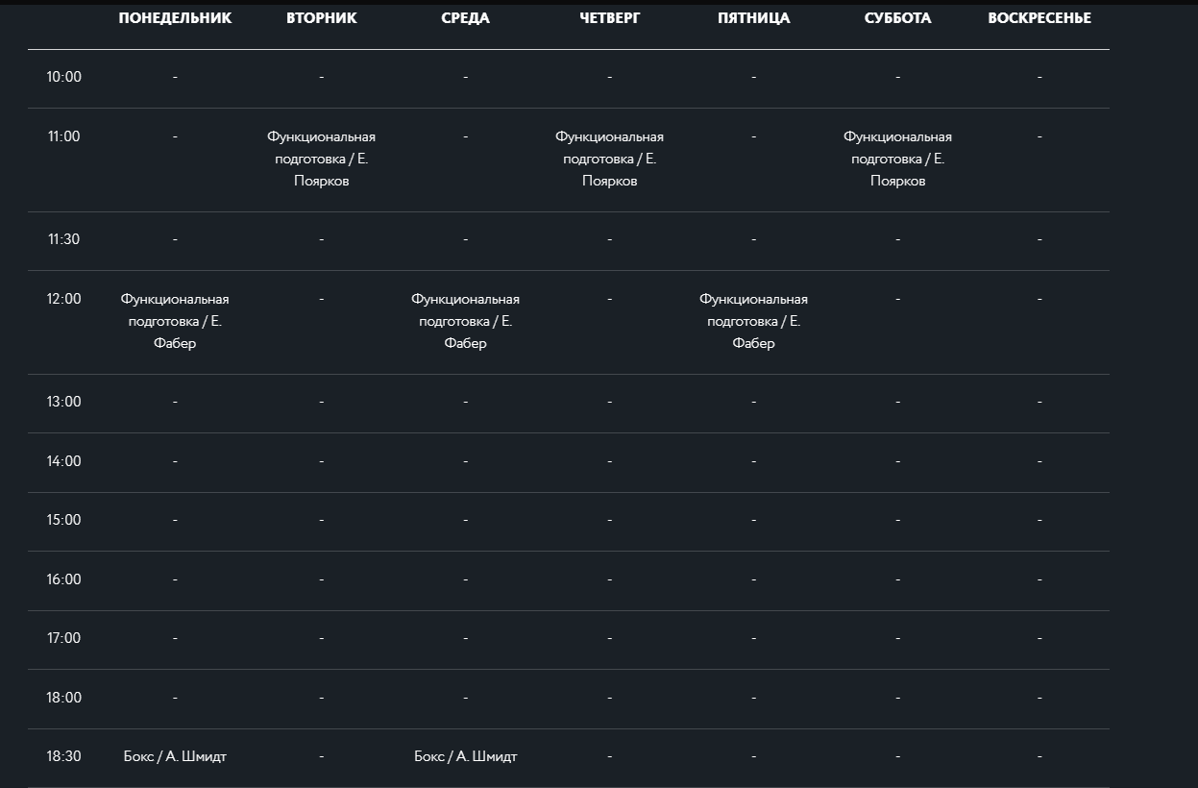Select the ВТОРНИК day header

pos(321,18)
